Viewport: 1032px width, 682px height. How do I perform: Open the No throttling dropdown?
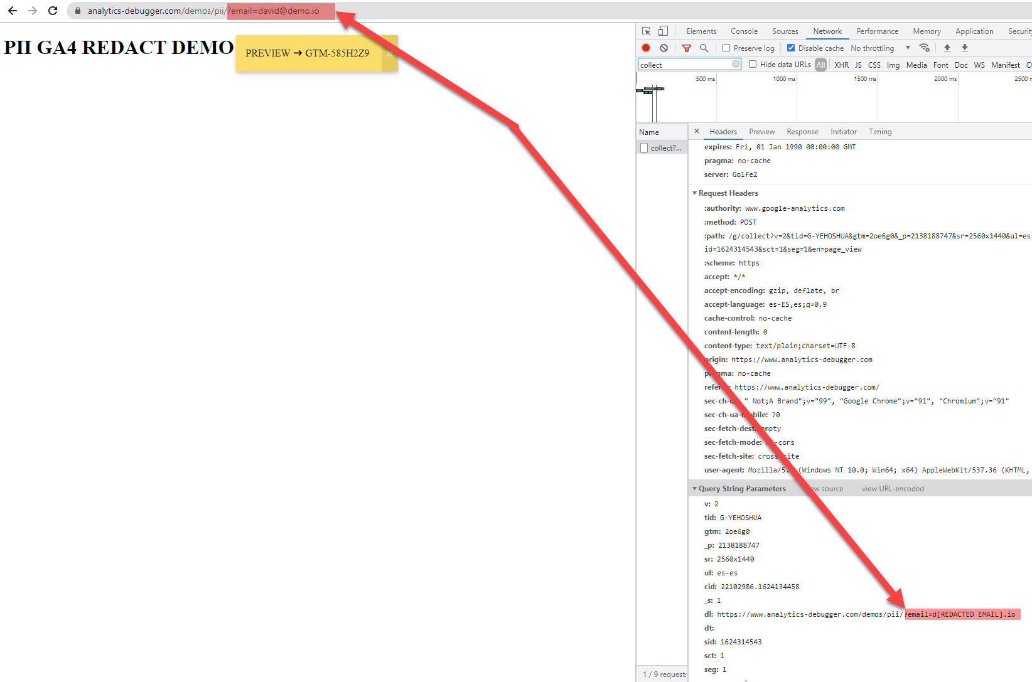pyautogui.click(x=880, y=48)
